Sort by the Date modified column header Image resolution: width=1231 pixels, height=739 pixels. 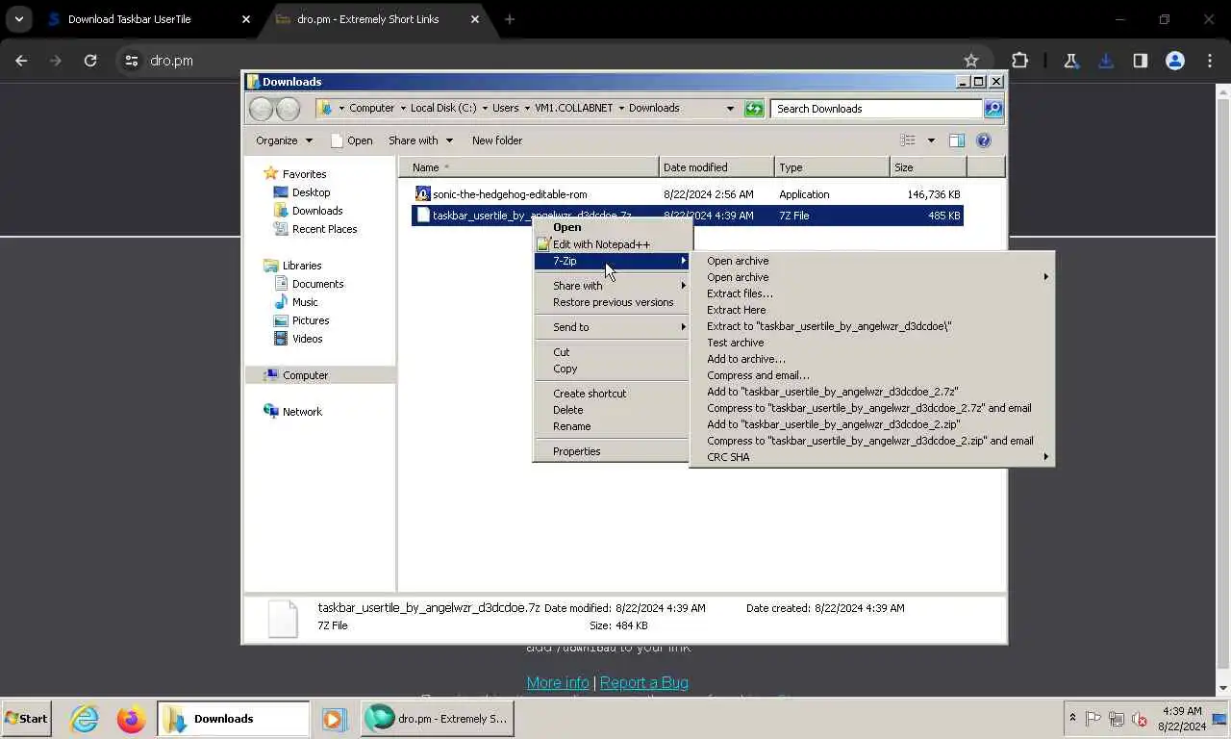716,167
